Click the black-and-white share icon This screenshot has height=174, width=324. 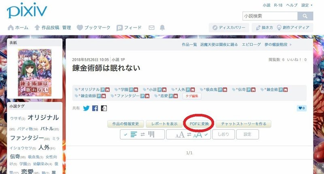(x=104, y=108)
